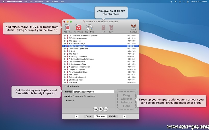Viewport: 209px width, 130px height.
Task: Expand The Equipage chapter triangle
Action: click(65, 41)
